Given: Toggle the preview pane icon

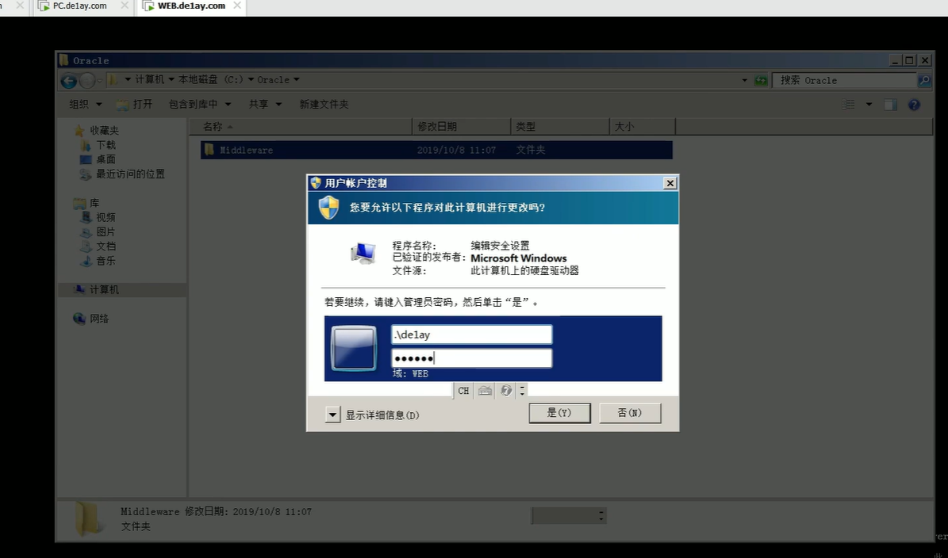Looking at the screenshot, I should (x=890, y=105).
